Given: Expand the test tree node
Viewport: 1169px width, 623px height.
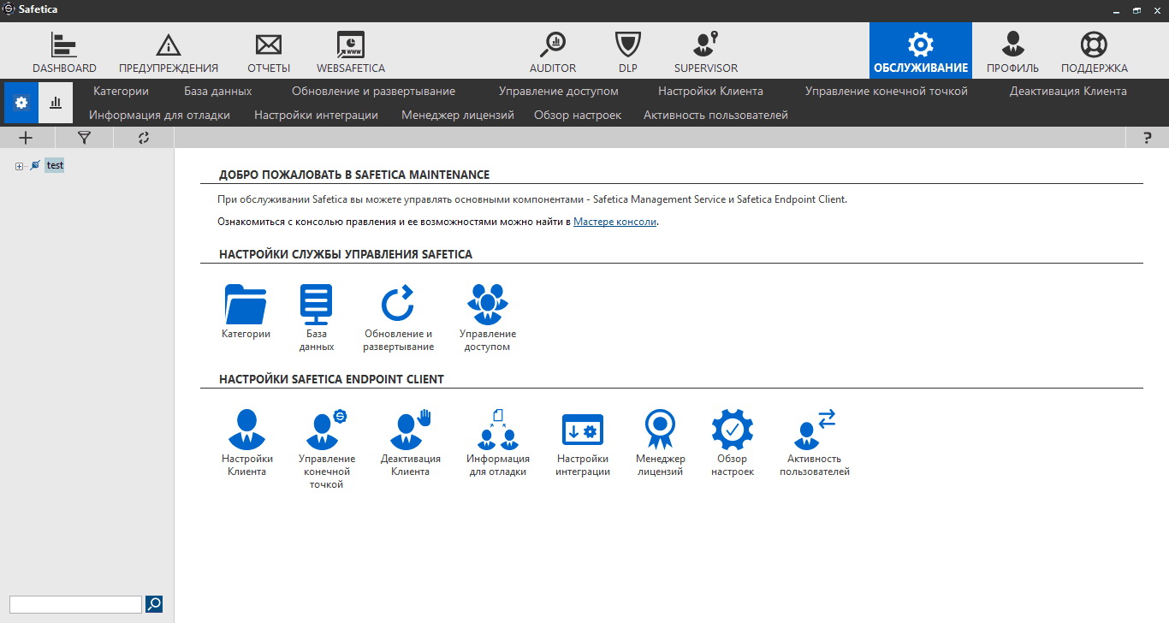Looking at the screenshot, I should (x=19, y=166).
